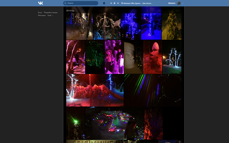
Task: Click the VK logo in the header
Action: pos(40,3)
